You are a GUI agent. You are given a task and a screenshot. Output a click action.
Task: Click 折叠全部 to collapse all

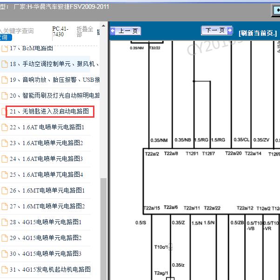[85, 32]
